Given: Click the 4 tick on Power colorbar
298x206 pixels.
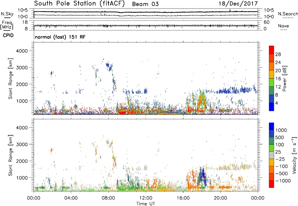Looking at the screenshot, I should click(x=276, y=103).
